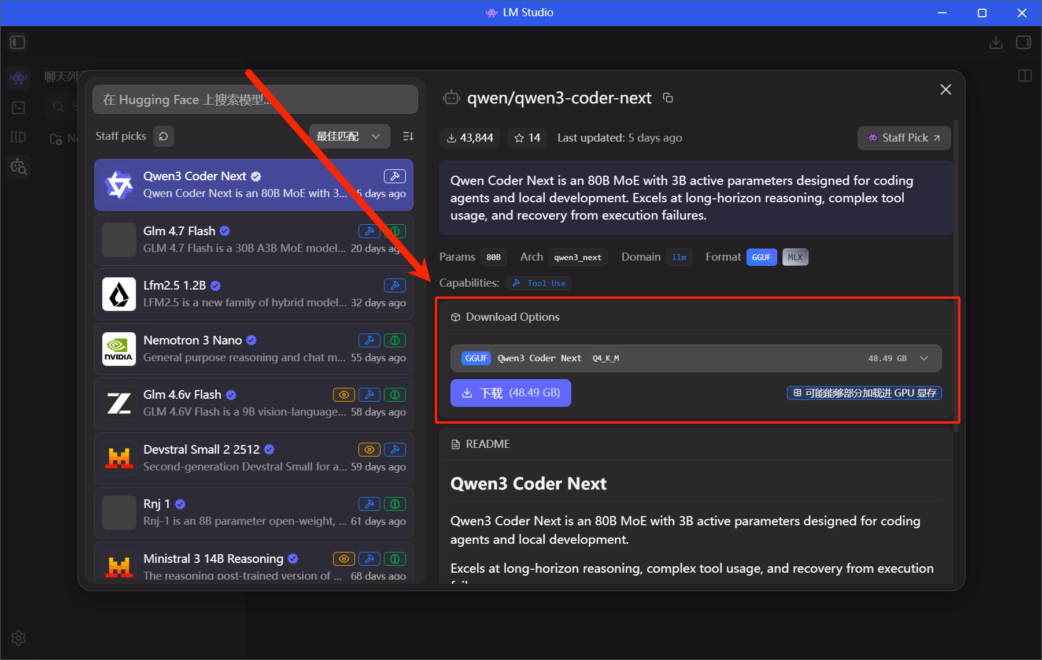Open the Developer terminal icon in sidebar
Image resolution: width=1042 pixels, height=660 pixels.
coord(19,107)
